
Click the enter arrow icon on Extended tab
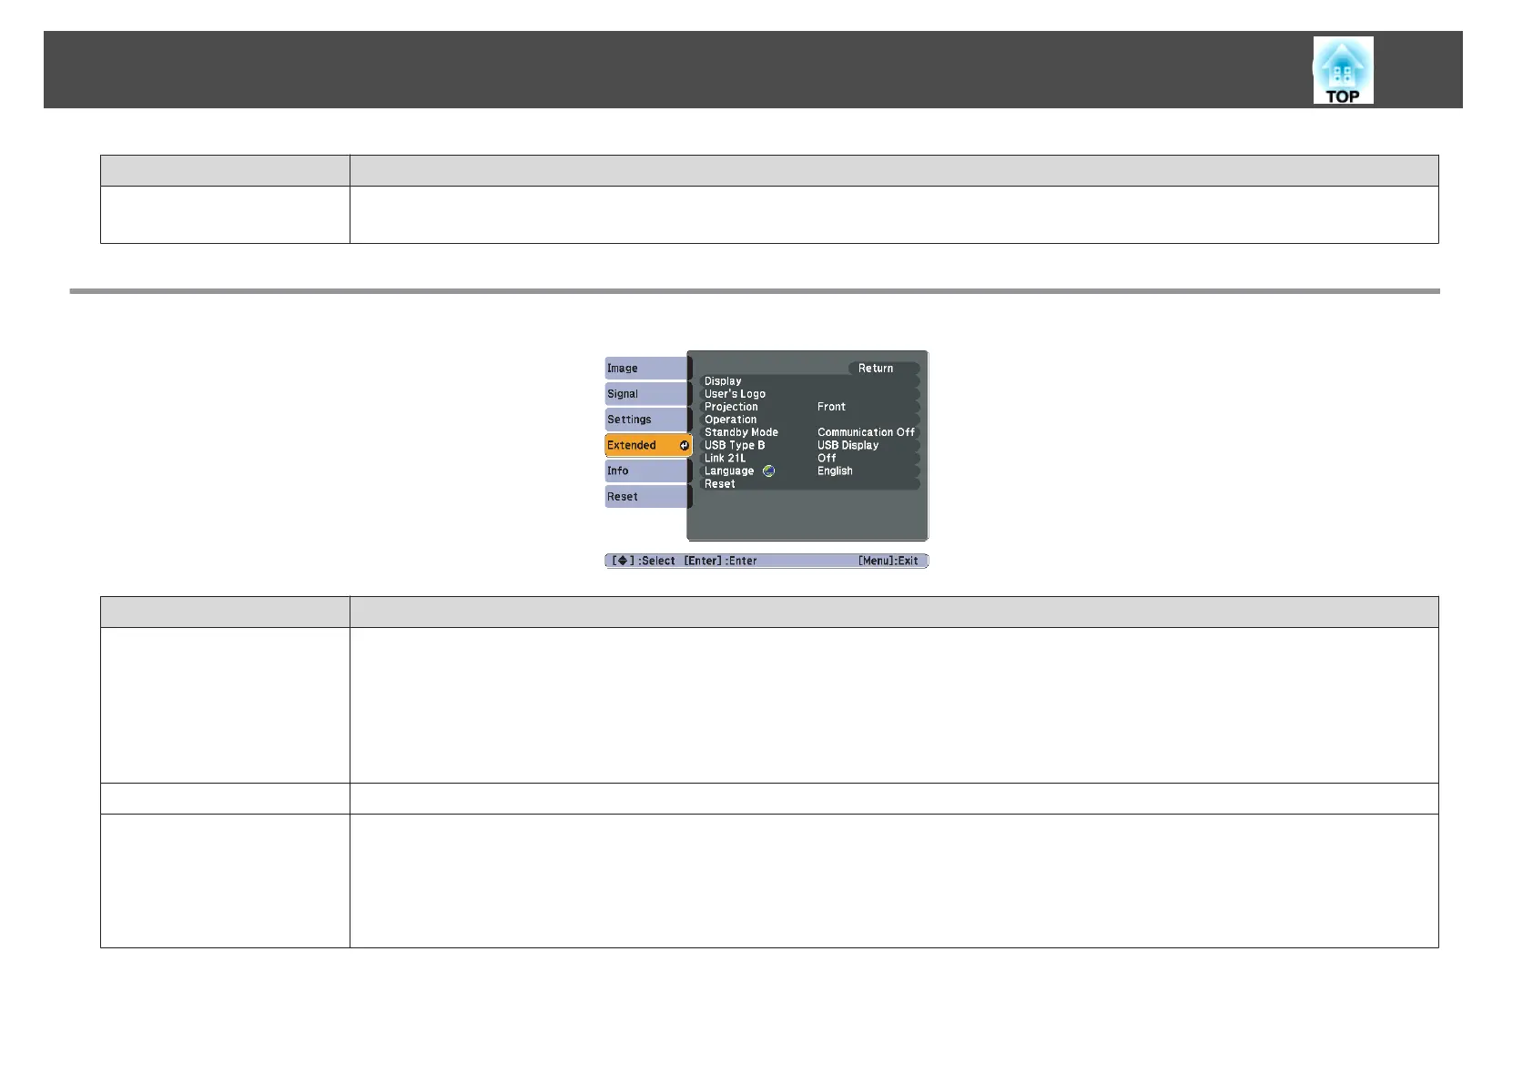pos(684,445)
